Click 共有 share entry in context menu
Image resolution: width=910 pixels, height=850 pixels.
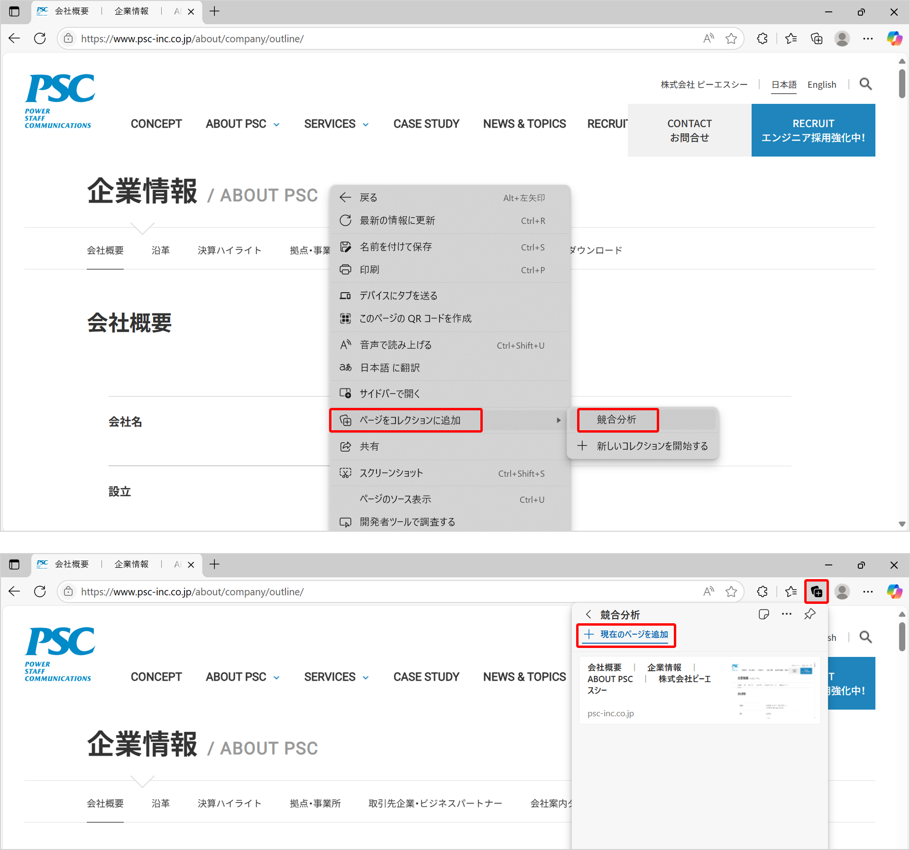(x=369, y=447)
